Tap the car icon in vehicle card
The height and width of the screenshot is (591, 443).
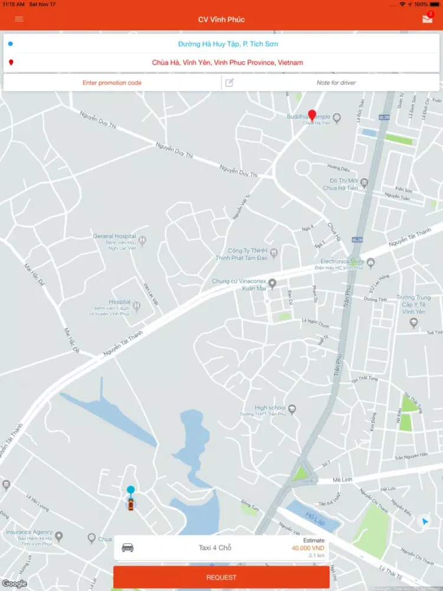point(128,548)
